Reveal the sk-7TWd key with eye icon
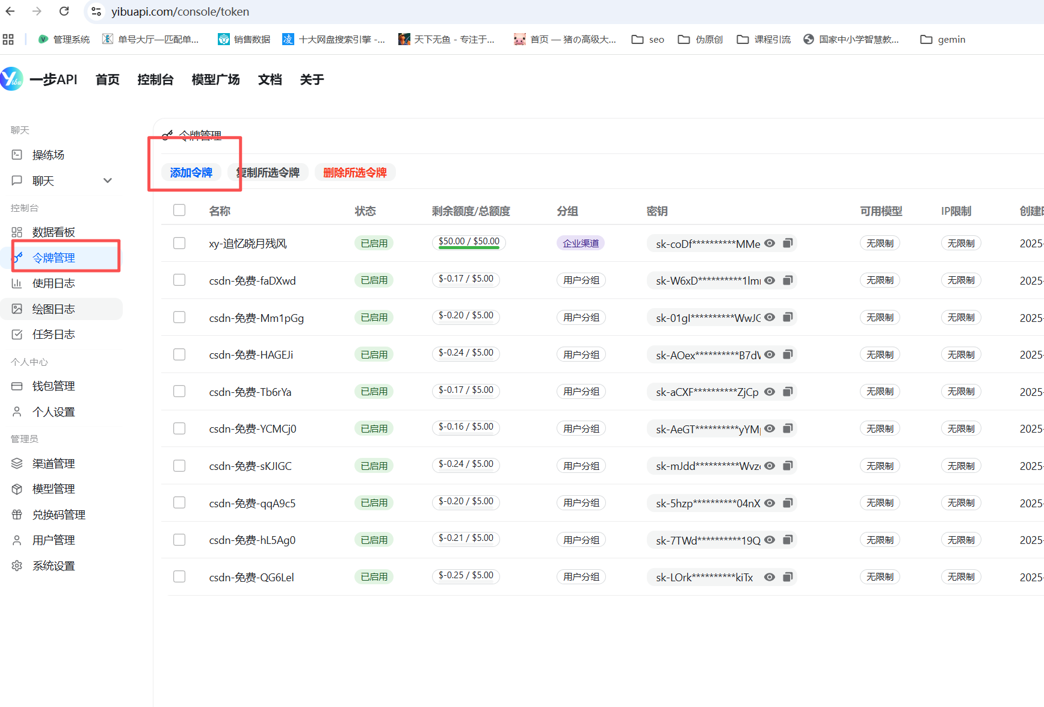The image size is (1044, 707). pos(770,540)
